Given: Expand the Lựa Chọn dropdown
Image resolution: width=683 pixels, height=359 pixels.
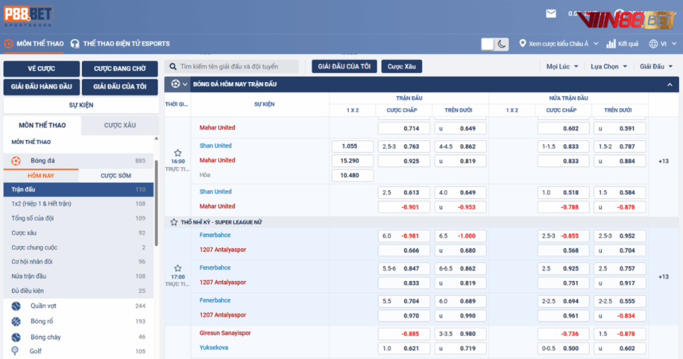Looking at the screenshot, I should tap(608, 67).
